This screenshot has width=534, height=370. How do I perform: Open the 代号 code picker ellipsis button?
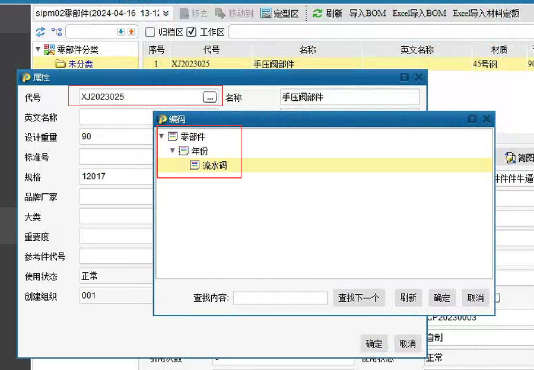(x=210, y=97)
